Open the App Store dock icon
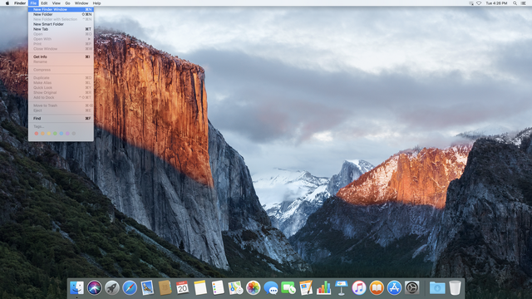The width and height of the screenshot is (532, 299). (394, 288)
